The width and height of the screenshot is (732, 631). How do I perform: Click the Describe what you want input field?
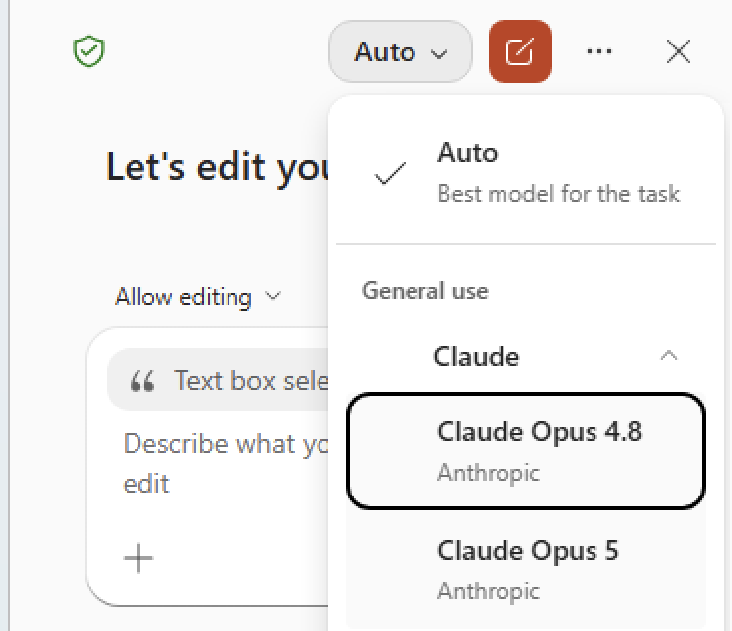coord(226,463)
